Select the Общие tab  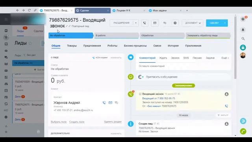coord(56,46)
